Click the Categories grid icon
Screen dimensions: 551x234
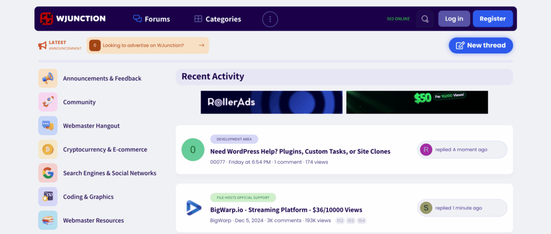[198, 19]
